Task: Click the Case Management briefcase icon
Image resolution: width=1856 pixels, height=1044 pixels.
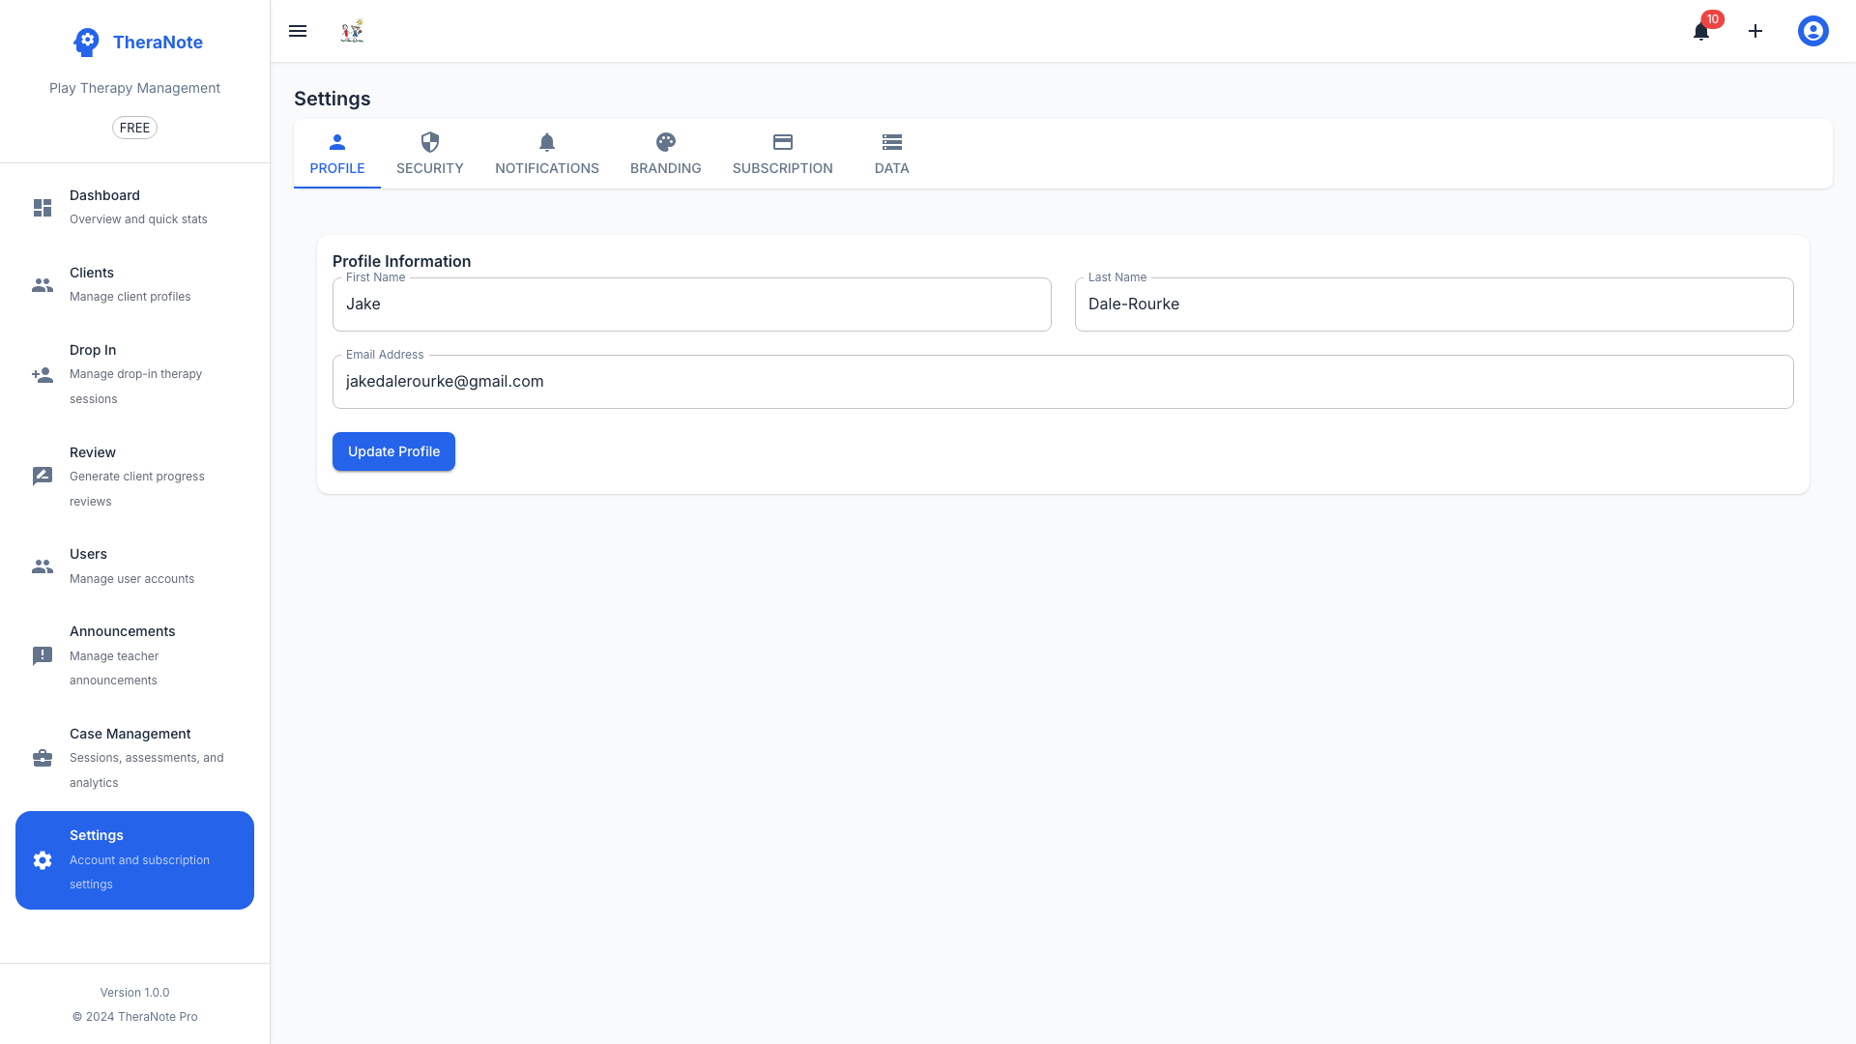Action: point(42,758)
